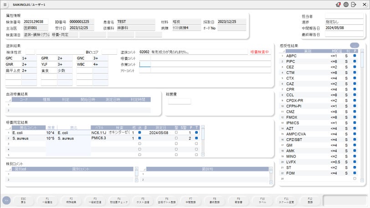Click the down arrow of 培養同定結果 scrollbar
Viewport: 370px width, 208px height.
203,155
